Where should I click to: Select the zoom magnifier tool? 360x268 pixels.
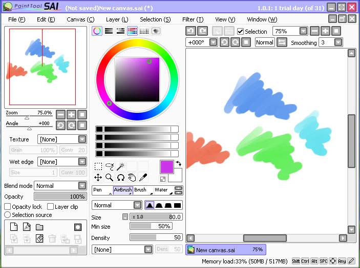[109, 177]
